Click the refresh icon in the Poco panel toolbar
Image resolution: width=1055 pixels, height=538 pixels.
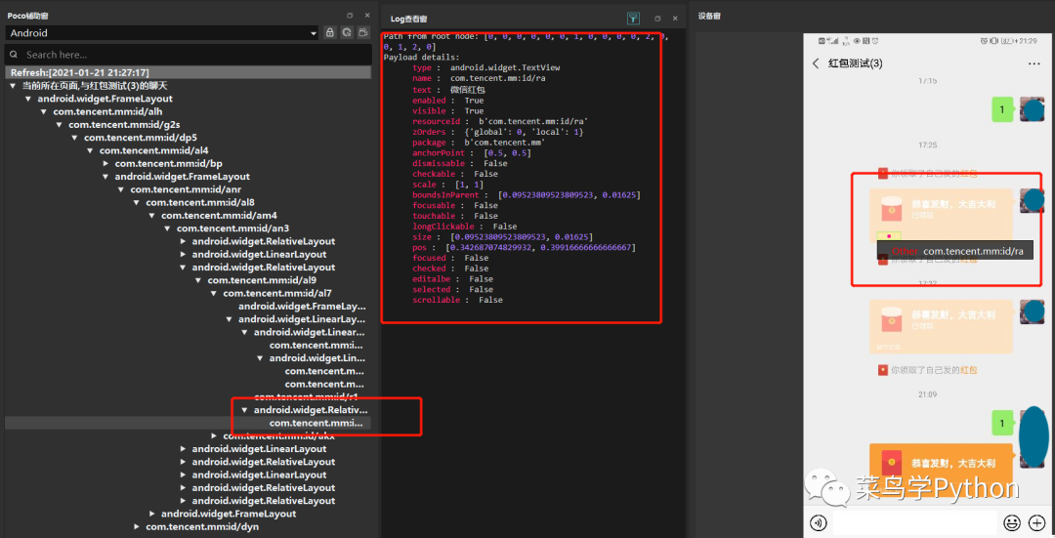tap(347, 32)
